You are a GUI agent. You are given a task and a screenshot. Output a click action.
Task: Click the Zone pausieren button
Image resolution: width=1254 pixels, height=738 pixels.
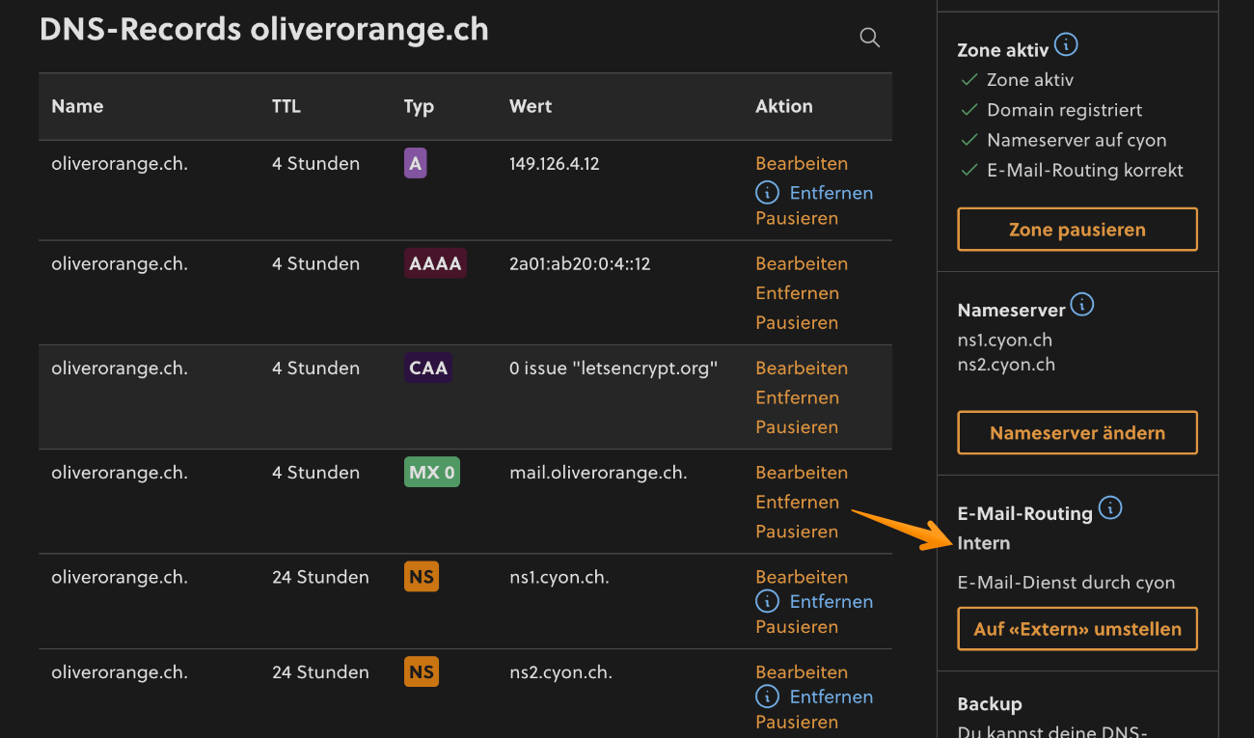click(x=1077, y=230)
